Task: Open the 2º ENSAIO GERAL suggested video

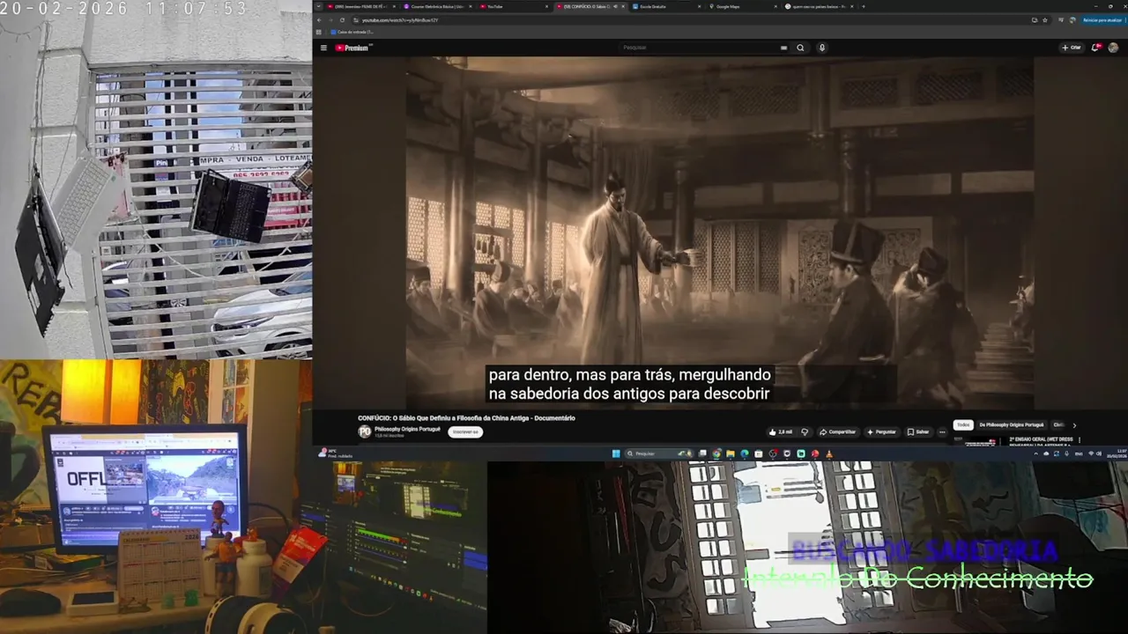Action: (x=1041, y=440)
